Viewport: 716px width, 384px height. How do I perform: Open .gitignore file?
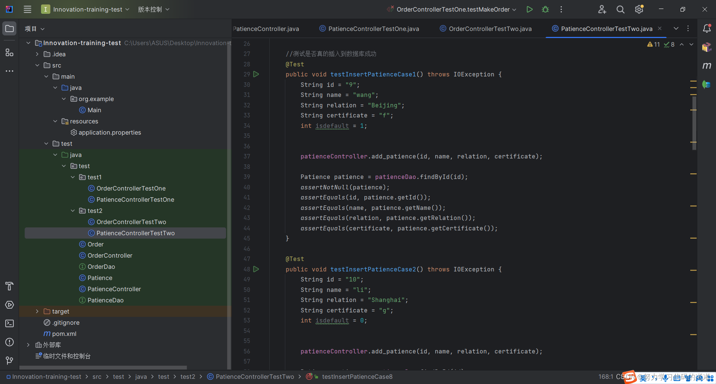pos(62,322)
